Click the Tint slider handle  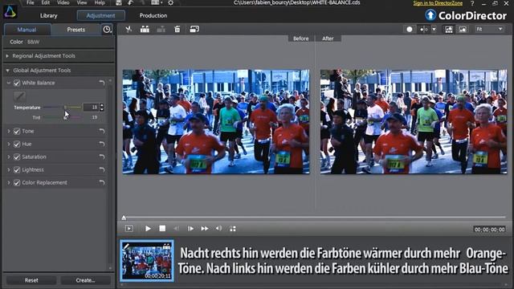(65, 117)
